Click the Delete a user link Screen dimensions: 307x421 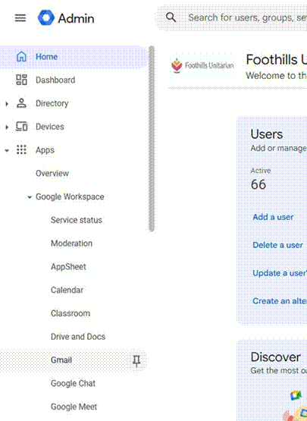click(x=278, y=245)
